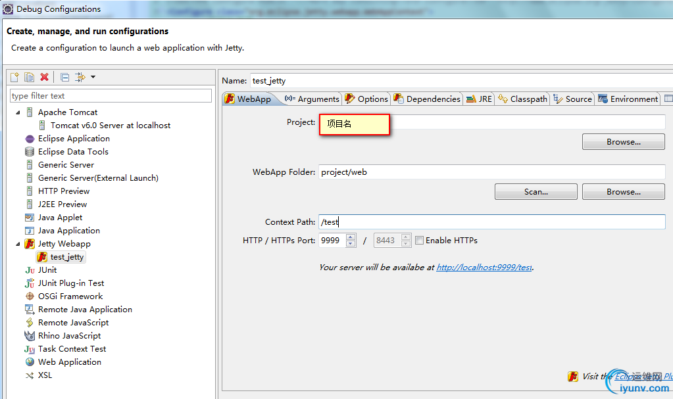Click the Scan button for WebApp Folder
673x399 pixels.
[536, 192]
